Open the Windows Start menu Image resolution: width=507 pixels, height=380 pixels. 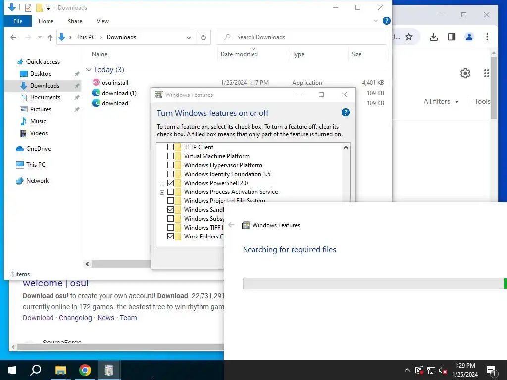pos(12,370)
